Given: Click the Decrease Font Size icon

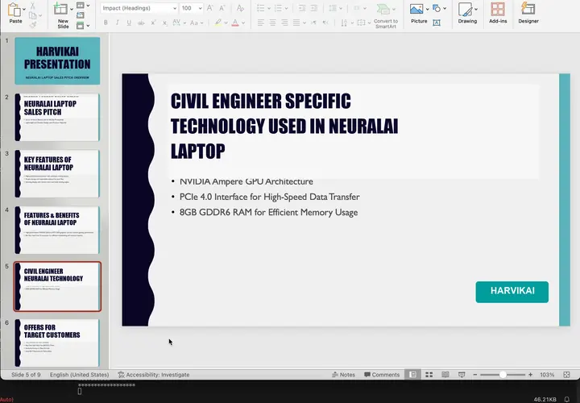Looking at the screenshot, I should 222,8.
